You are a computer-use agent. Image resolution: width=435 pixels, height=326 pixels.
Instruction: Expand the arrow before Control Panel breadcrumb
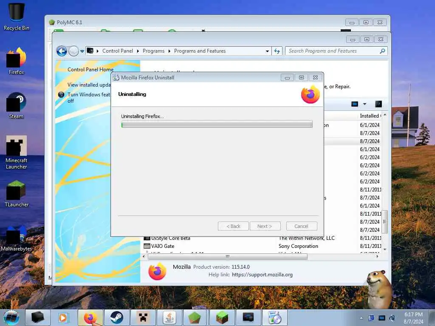[x=98, y=51]
